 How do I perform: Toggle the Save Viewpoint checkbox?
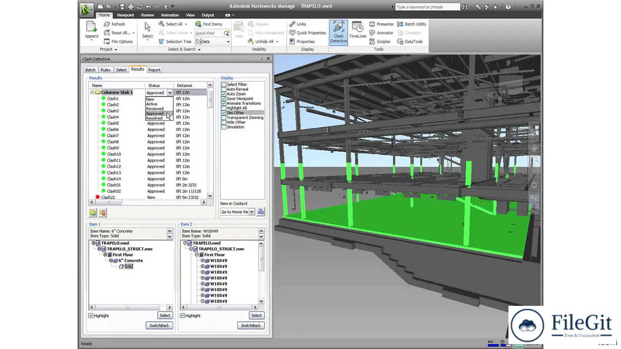(x=224, y=98)
